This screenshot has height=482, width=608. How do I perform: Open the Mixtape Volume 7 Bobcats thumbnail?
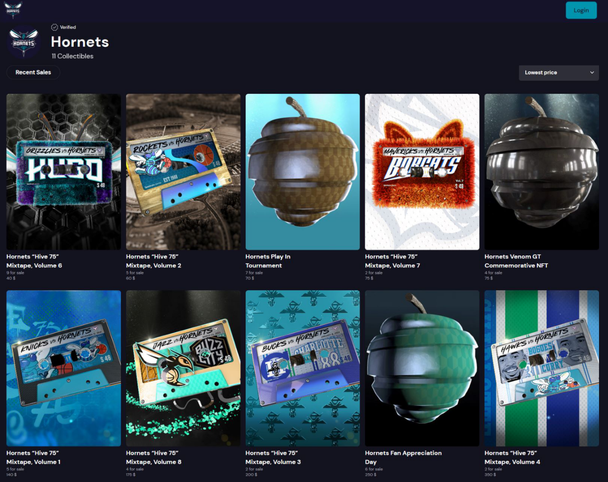click(422, 172)
